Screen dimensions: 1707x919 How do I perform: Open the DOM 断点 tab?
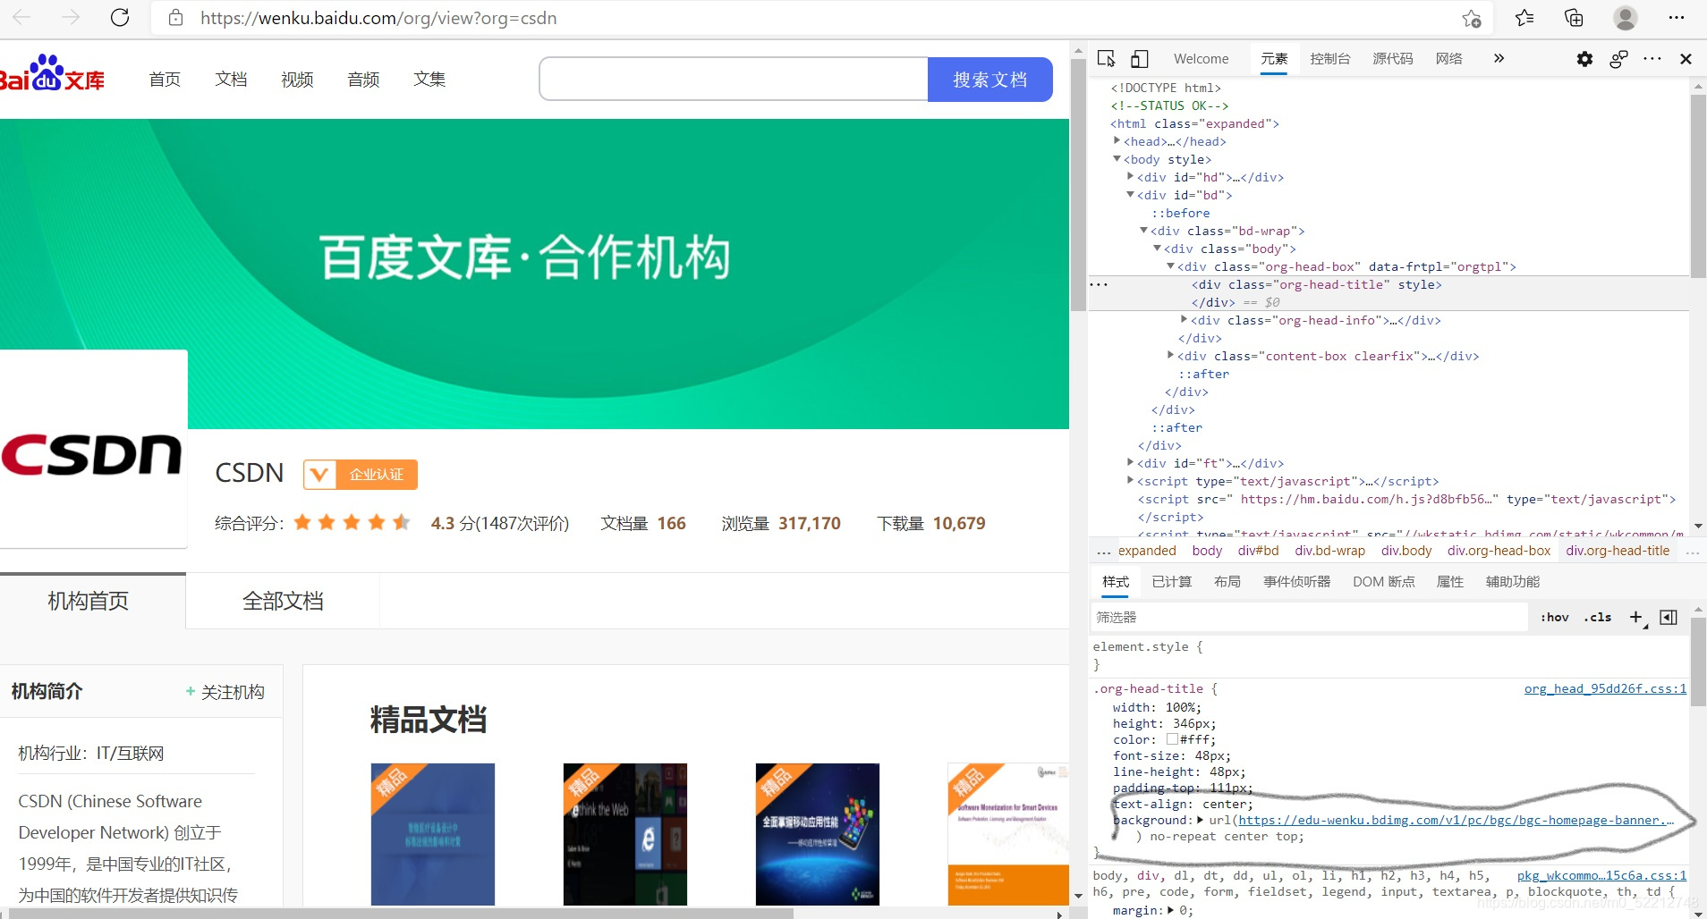[1383, 582]
